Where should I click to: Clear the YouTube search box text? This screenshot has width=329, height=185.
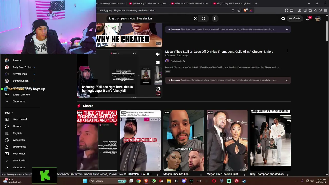point(195,18)
